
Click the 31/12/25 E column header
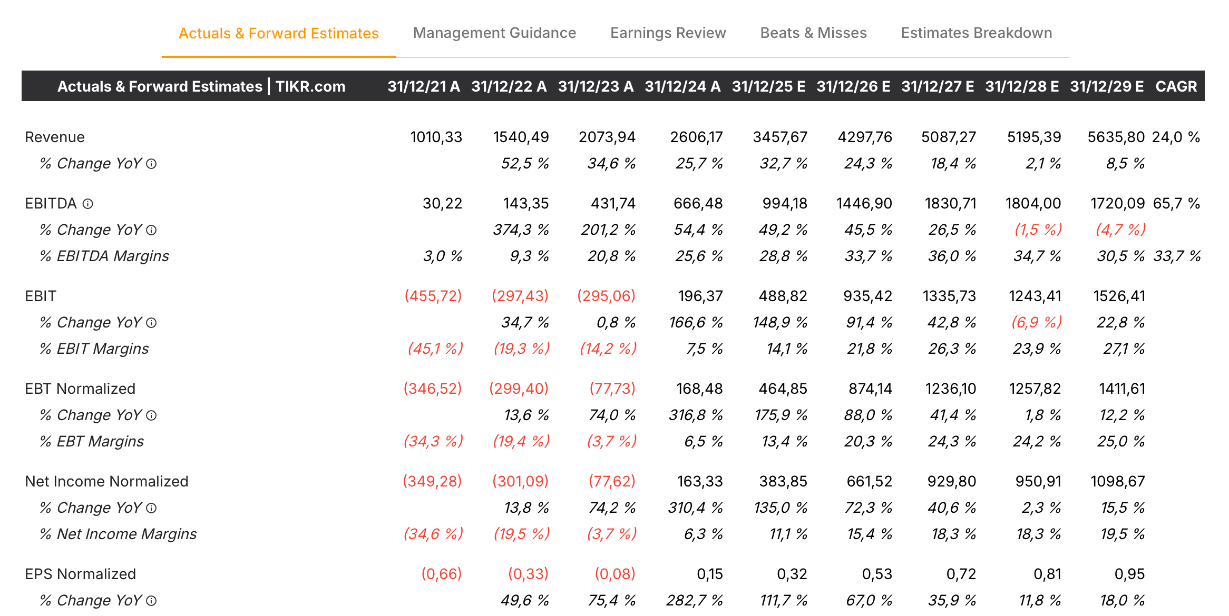coord(768,86)
